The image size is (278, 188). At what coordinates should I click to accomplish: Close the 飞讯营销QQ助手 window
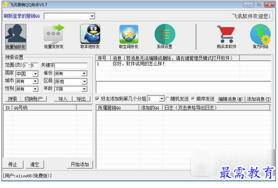269,5
